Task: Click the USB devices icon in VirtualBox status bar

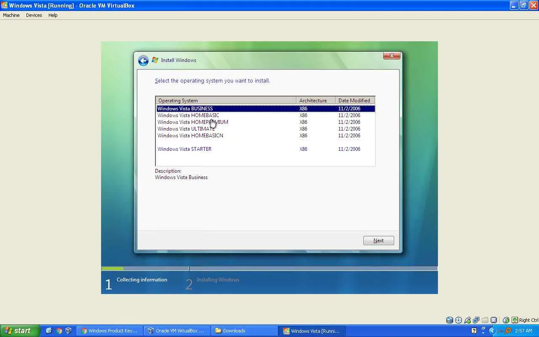Action: coord(467,320)
